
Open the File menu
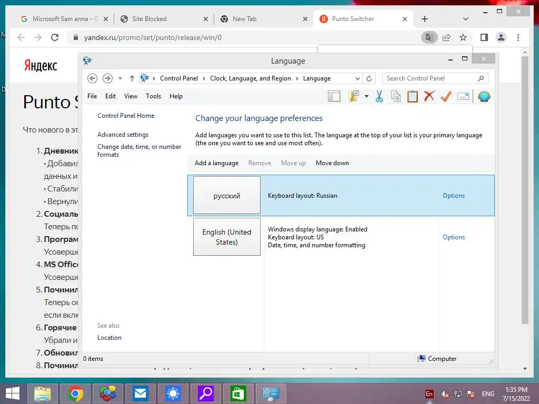(92, 96)
